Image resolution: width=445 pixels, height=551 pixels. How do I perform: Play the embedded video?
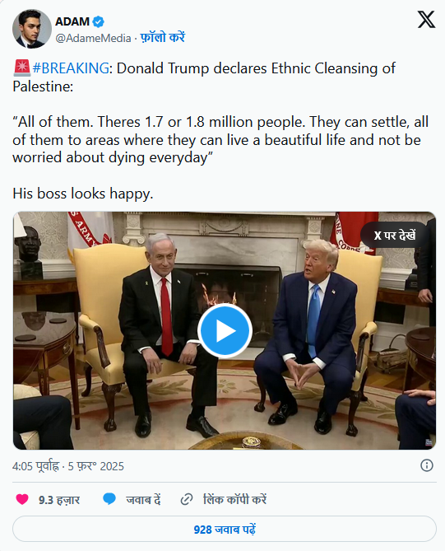tap(225, 330)
